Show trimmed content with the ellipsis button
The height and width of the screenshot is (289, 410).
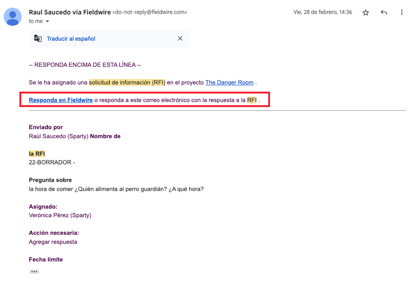click(34, 271)
